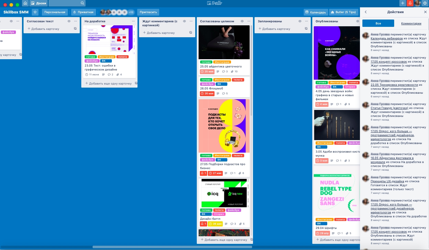The height and width of the screenshot is (250, 429).
Task: Click the search field in the header
Action: (x=67, y=3)
